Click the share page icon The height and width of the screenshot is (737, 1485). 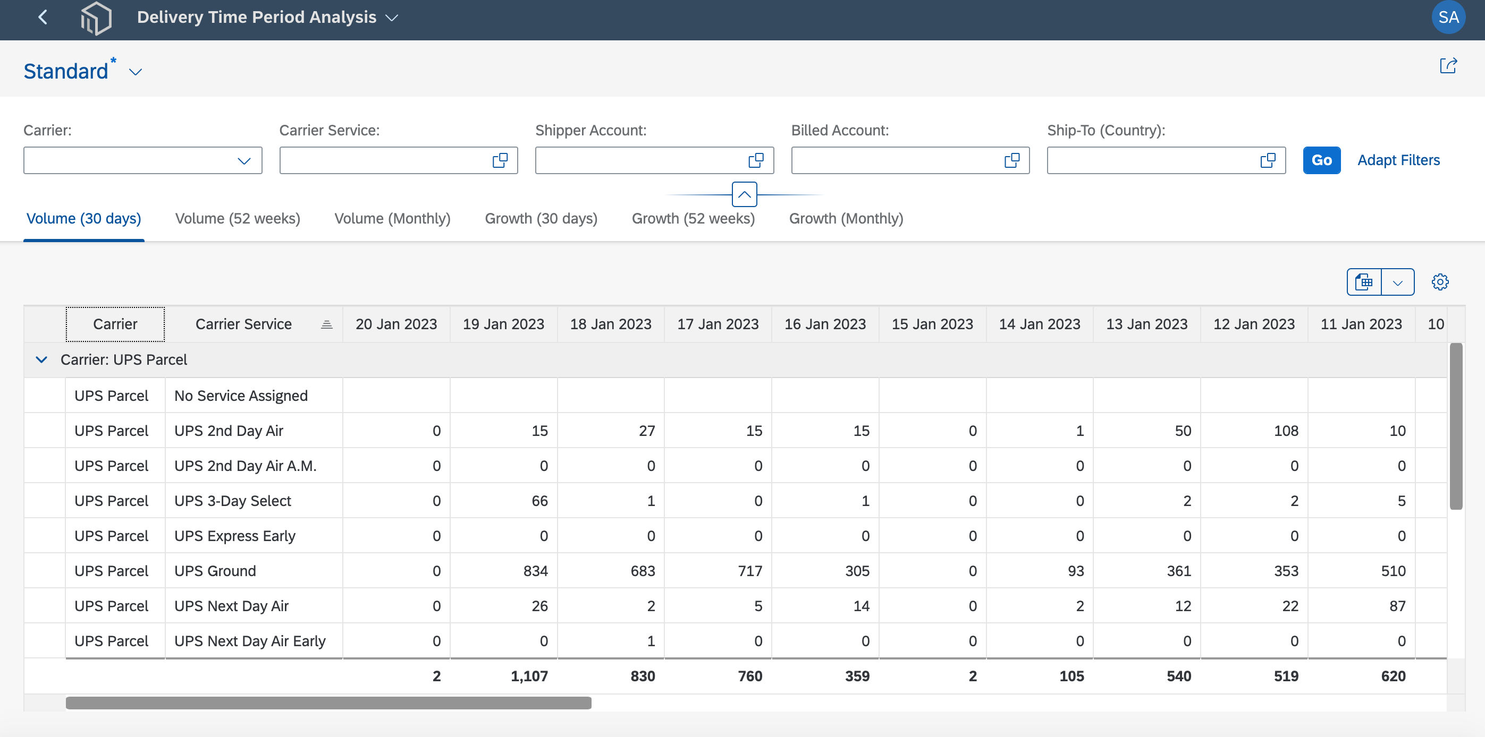click(x=1448, y=66)
